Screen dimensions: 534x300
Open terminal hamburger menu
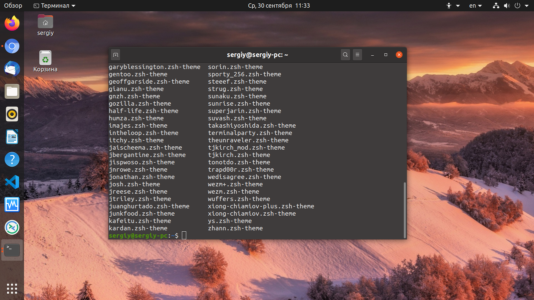tap(357, 55)
